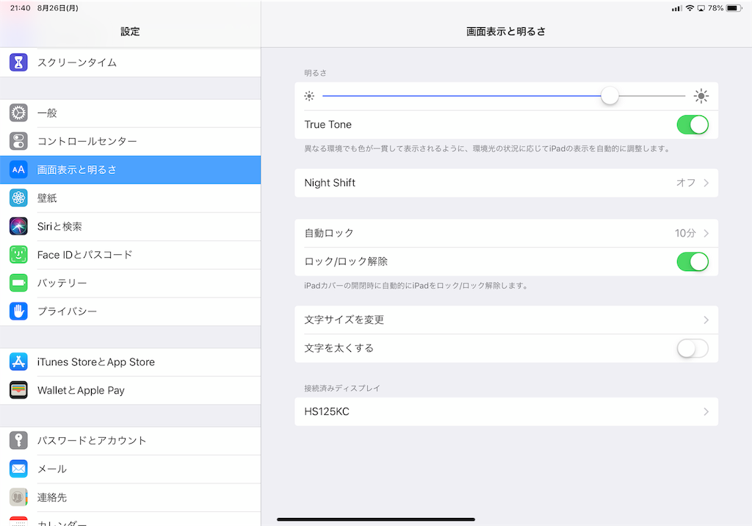This screenshot has height=526, width=752.
Task: Tap the high brightness sun icon
Action: pyautogui.click(x=701, y=96)
